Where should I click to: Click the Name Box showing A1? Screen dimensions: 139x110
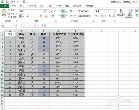[x=8, y=26]
